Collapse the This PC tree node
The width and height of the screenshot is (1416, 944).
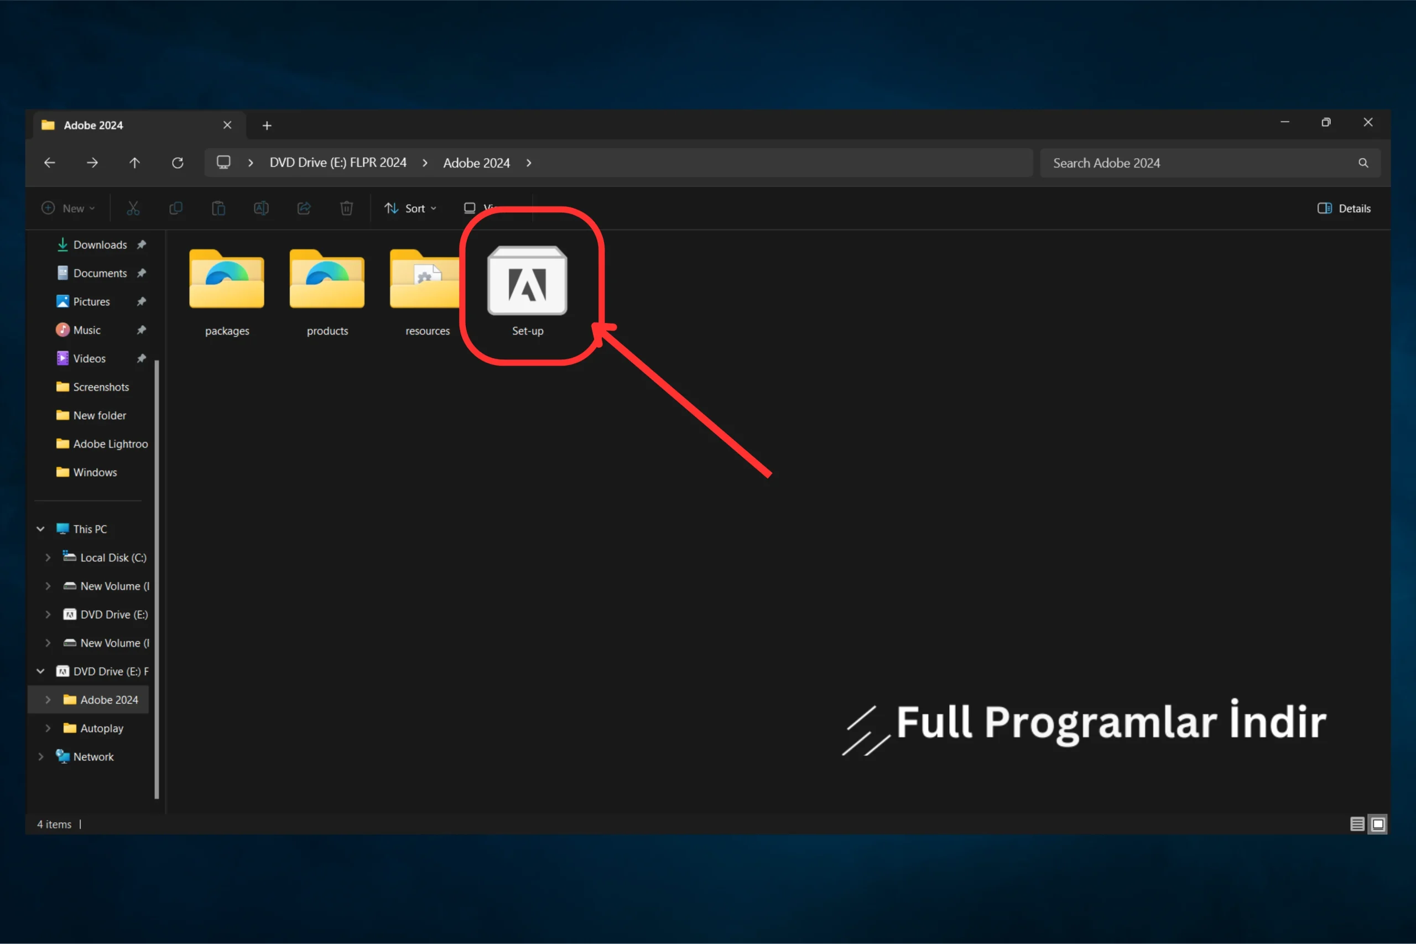point(40,529)
